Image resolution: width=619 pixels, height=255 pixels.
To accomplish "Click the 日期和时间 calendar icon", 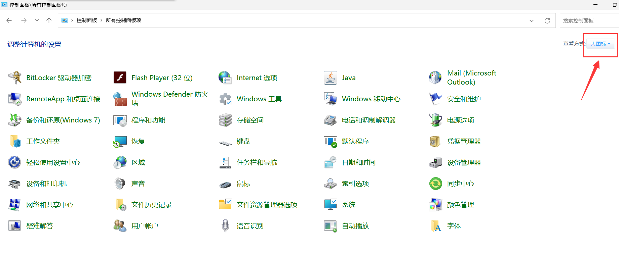I will [330, 162].
